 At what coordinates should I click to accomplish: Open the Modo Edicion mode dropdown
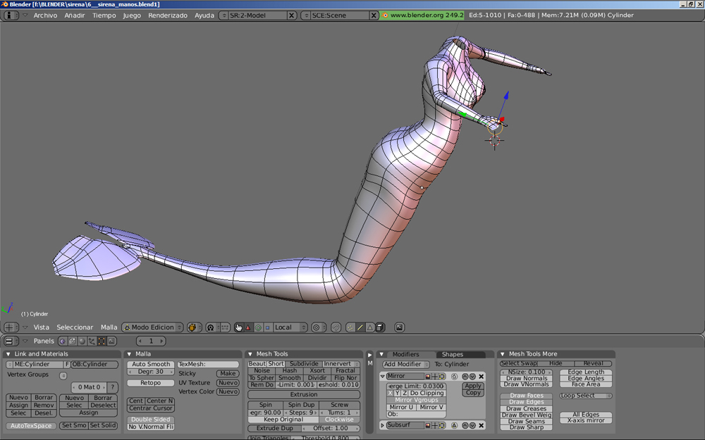(153, 327)
